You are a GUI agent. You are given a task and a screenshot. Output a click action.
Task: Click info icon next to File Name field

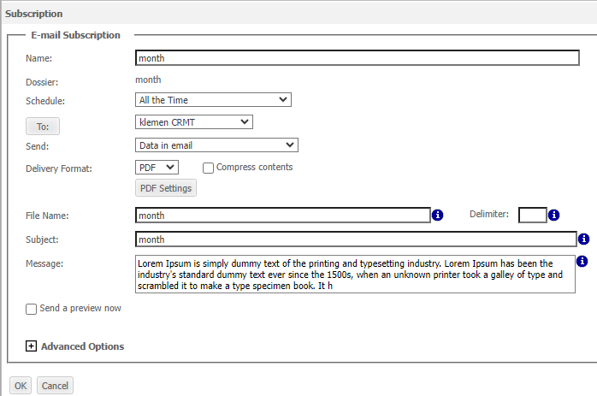(x=437, y=216)
